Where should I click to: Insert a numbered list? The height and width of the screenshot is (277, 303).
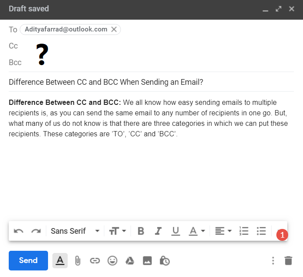click(x=244, y=231)
